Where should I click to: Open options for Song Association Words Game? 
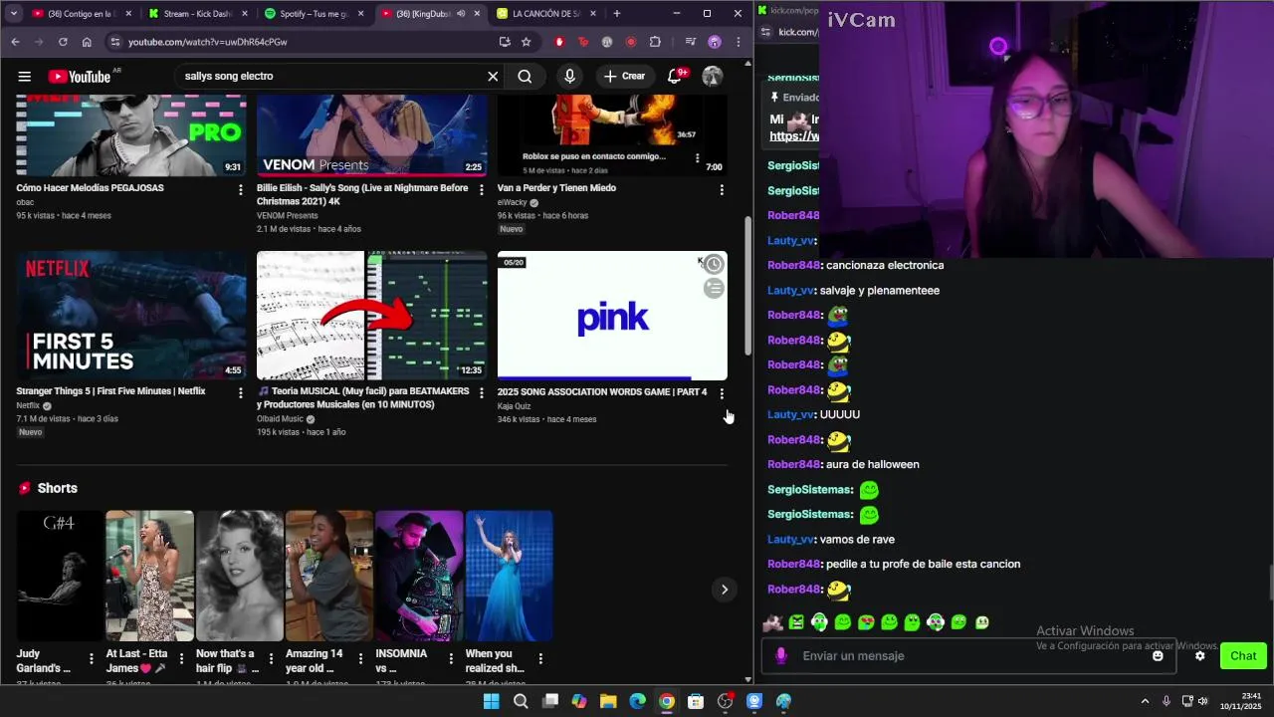tap(722, 393)
